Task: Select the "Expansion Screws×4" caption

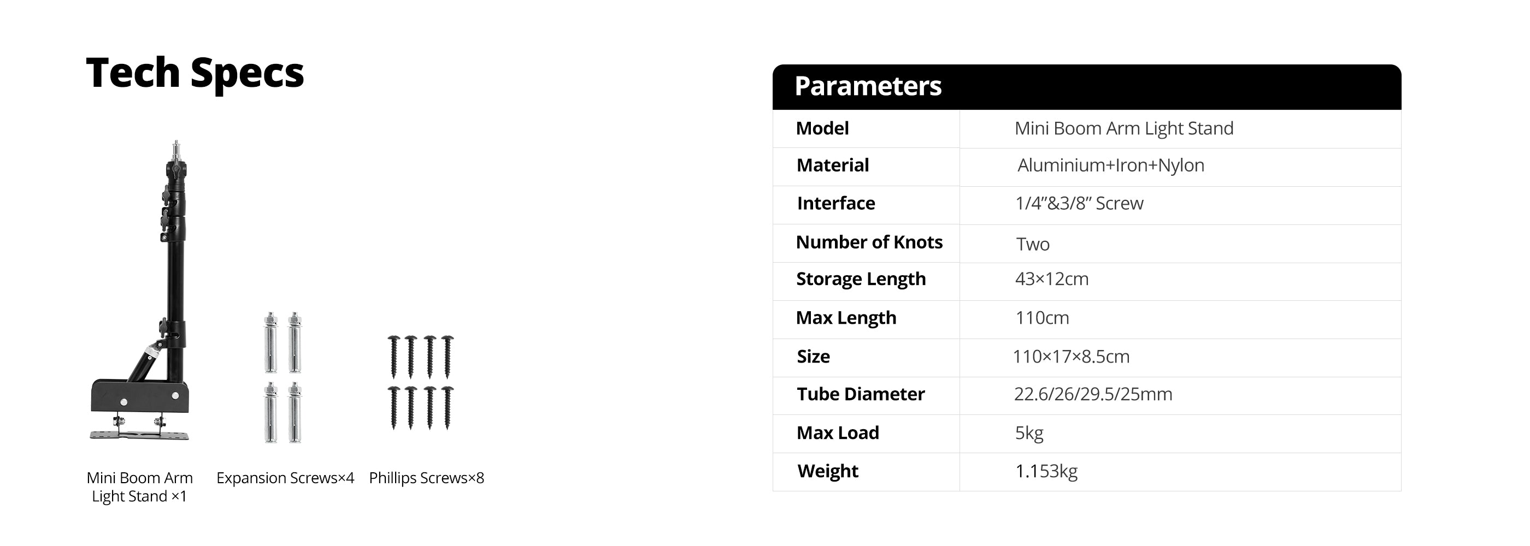Action: pos(285,478)
